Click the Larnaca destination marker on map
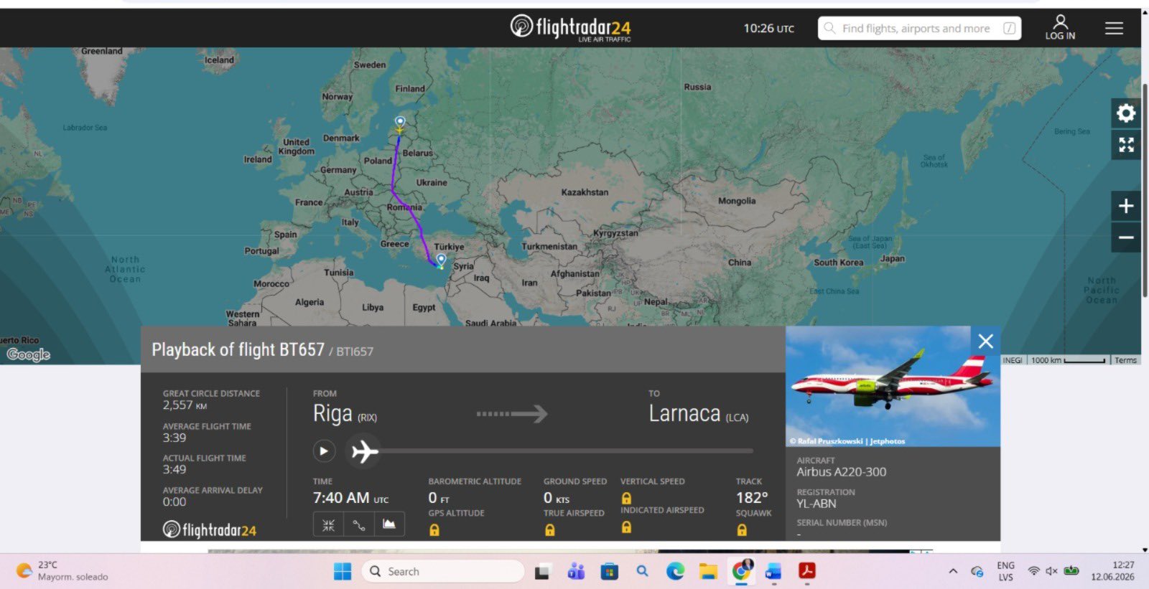 point(441,260)
